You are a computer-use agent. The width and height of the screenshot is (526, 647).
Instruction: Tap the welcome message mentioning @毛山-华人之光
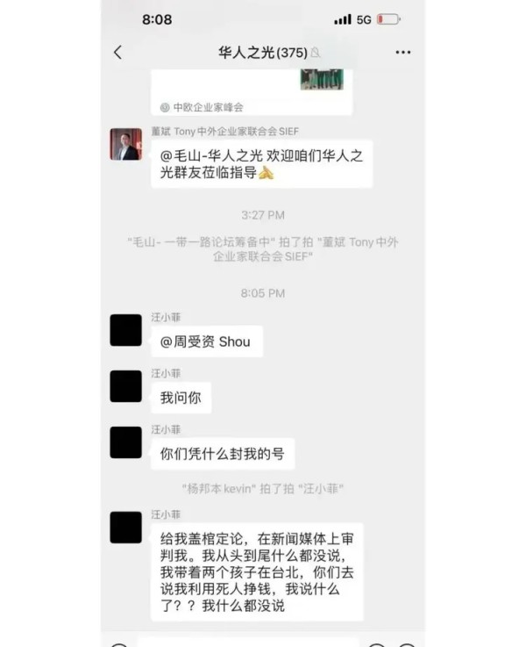point(262,164)
